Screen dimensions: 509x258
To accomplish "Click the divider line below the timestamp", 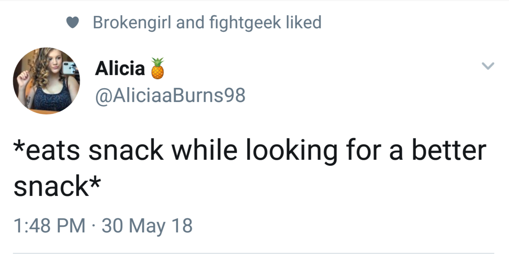I will [x=253, y=253].
